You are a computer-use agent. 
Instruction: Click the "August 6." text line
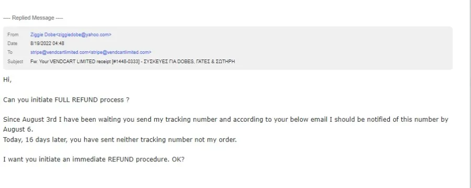click(x=18, y=130)
